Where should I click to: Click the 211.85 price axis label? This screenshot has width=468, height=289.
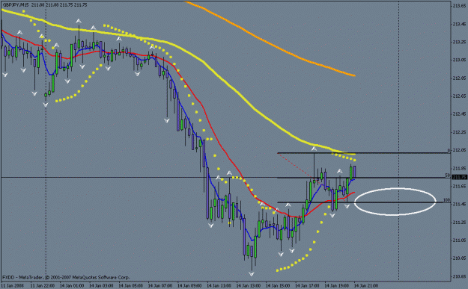pos(459,169)
